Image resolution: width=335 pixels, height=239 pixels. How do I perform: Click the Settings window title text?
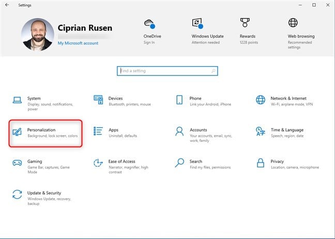25,5
